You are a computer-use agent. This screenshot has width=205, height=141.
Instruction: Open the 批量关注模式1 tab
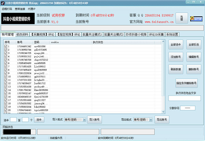click(92, 34)
